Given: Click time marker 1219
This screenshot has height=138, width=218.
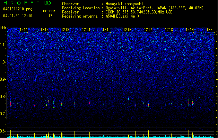Looking at the screenshot, I should tap(190, 30).
